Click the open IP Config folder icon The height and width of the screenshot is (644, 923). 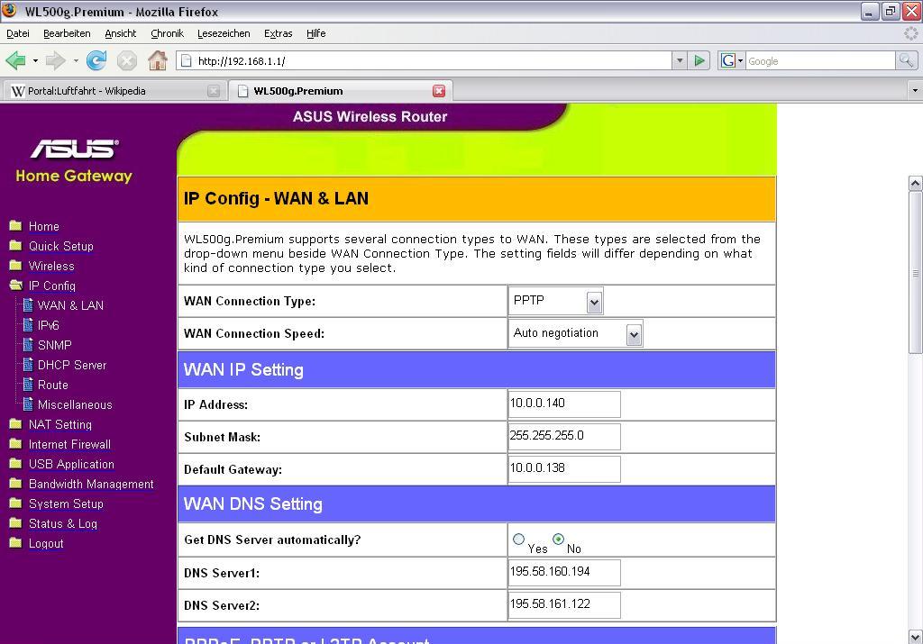tap(16, 286)
